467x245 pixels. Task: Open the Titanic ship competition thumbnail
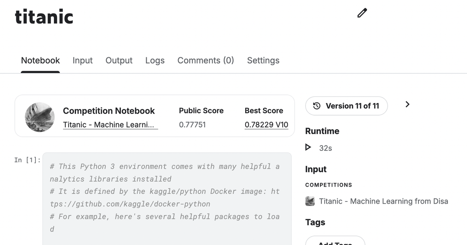[40, 117]
